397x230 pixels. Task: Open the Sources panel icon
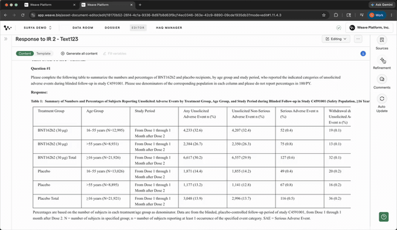[382, 40]
